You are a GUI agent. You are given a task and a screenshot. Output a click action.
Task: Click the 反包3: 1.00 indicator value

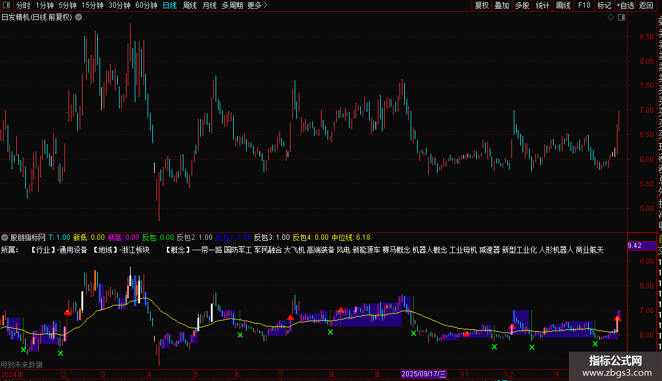(272, 237)
